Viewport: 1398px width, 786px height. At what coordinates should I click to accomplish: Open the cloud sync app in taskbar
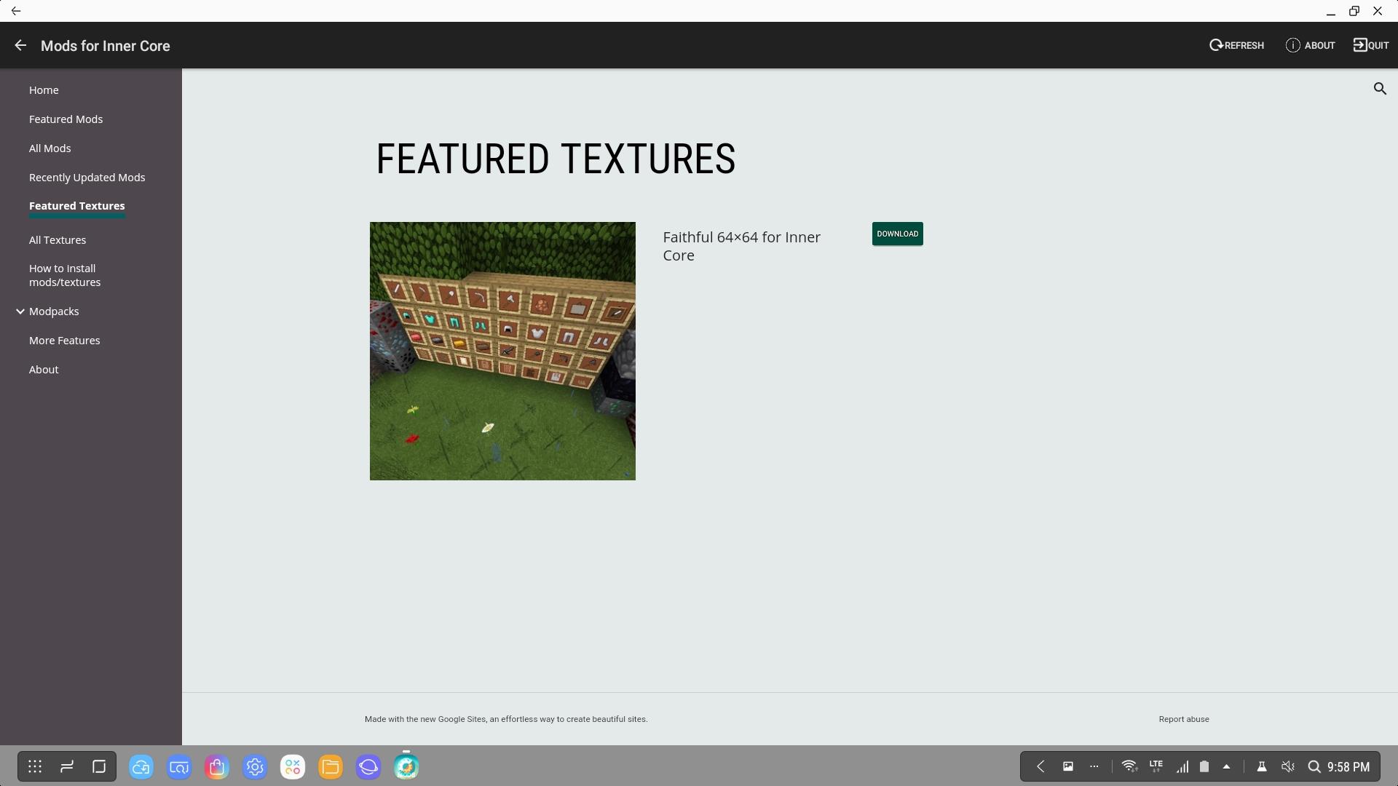141,767
